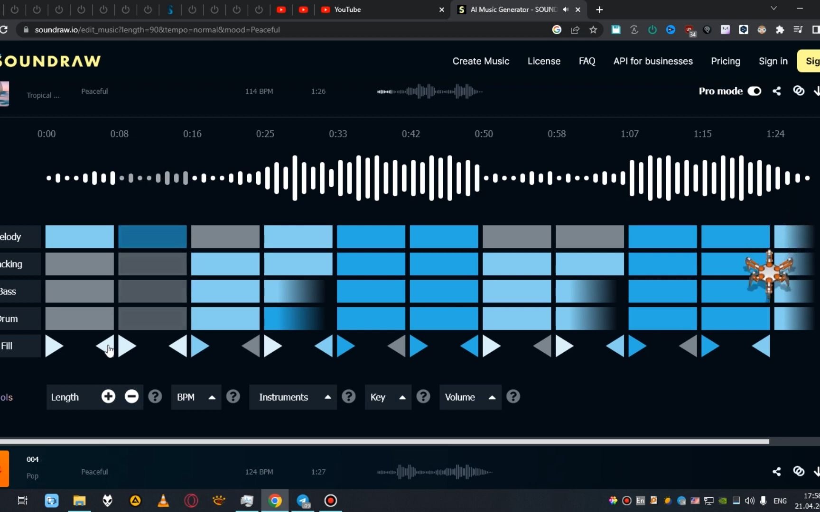Toggle the first Melody energy block
This screenshot has width=820, height=512.
(79, 237)
